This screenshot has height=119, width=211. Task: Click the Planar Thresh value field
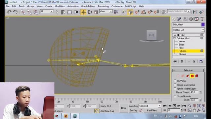[x=194, y=92]
